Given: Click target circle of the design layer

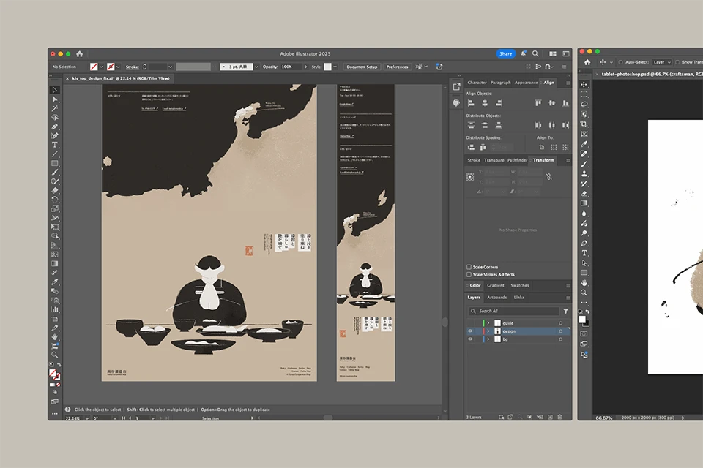Looking at the screenshot, I should [560, 331].
